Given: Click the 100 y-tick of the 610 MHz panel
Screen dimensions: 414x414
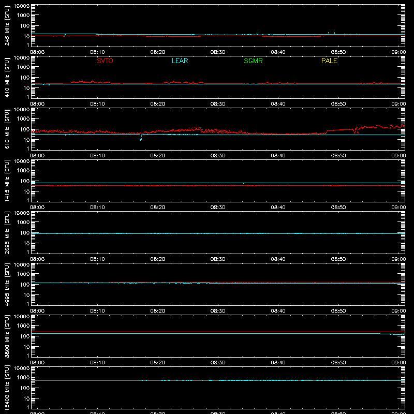Looking at the screenshot, I should [25, 129].
